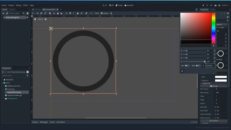The width and height of the screenshot is (231, 130).
Task: Play custom scene icon
Action: click(x=219, y=5)
